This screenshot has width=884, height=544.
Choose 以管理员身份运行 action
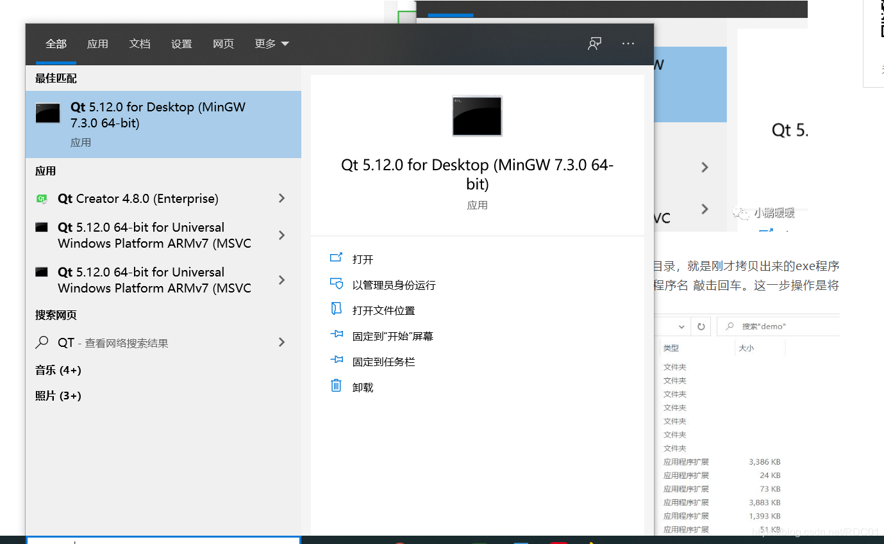383,285
